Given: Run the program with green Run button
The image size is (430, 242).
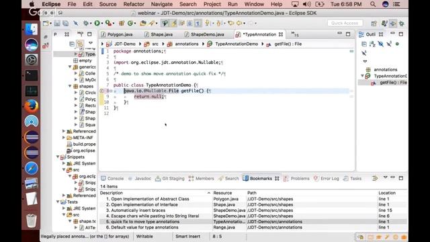Looking at the screenshot, I should pos(97,24).
